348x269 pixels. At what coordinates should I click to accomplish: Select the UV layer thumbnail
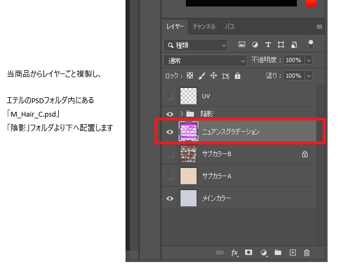tap(189, 96)
